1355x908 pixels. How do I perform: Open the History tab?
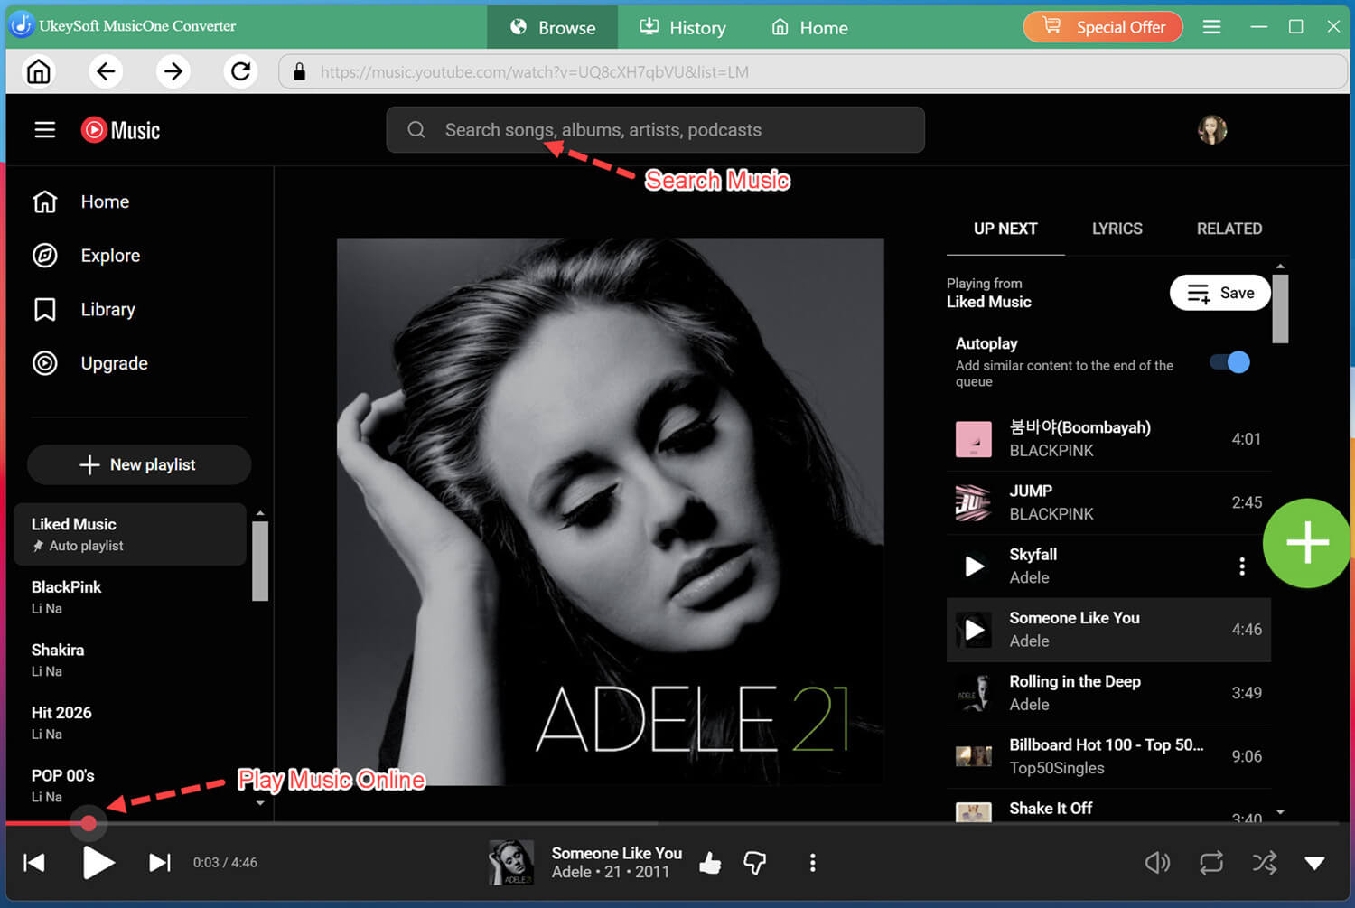pyautogui.click(x=683, y=27)
